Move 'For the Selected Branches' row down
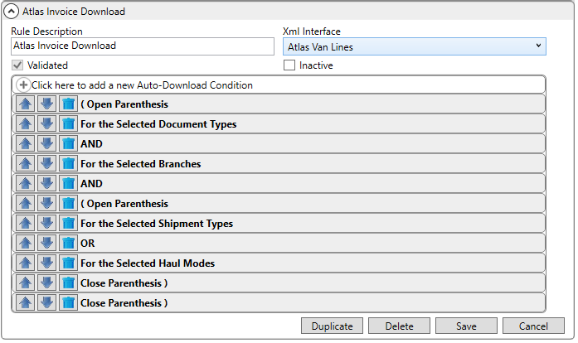 pyautogui.click(x=46, y=163)
